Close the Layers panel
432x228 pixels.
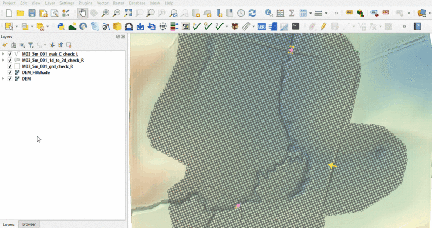[123, 37]
